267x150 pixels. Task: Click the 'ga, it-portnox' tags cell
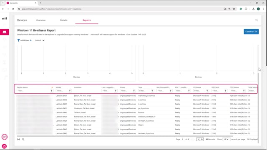(x=144, y=108)
